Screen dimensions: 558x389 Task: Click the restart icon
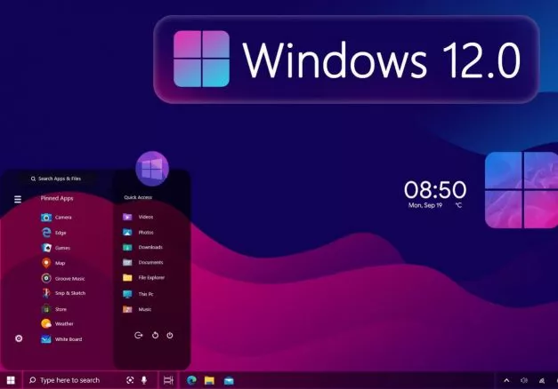[x=155, y=335]
